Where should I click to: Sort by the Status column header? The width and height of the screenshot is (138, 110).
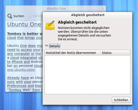tap(115, 53)
